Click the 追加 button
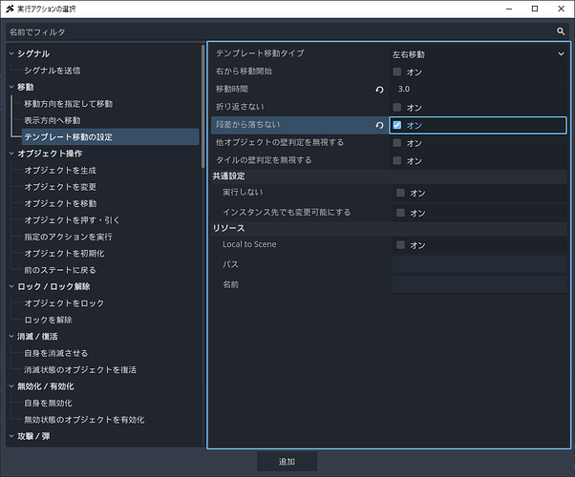This screenshot has width=575, height=477. [x=287, y=462]
